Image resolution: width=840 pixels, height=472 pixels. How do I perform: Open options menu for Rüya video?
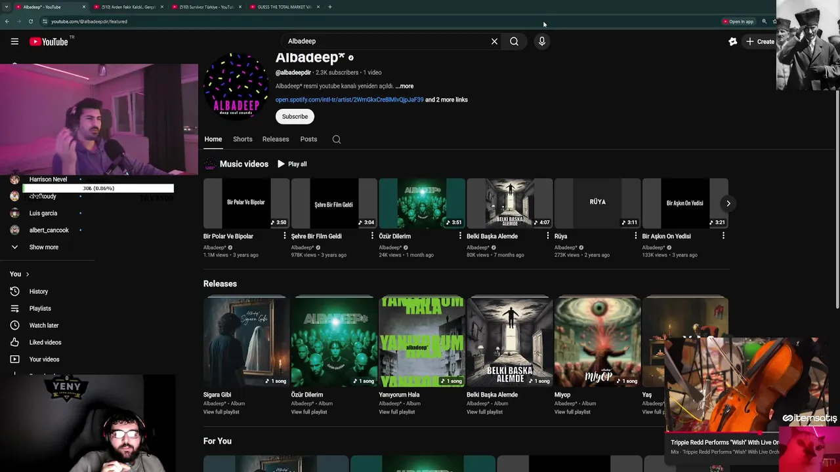635,236
